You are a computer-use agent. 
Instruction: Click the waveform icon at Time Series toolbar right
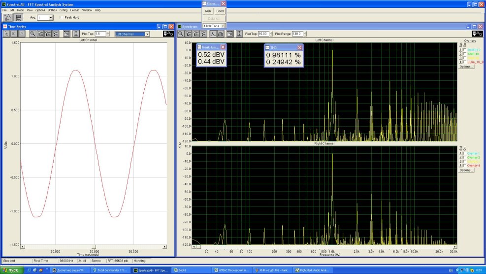tap(168, 34)
